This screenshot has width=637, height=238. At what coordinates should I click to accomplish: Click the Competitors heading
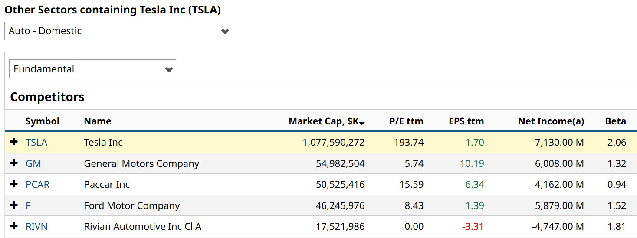[x=47, y=97]
